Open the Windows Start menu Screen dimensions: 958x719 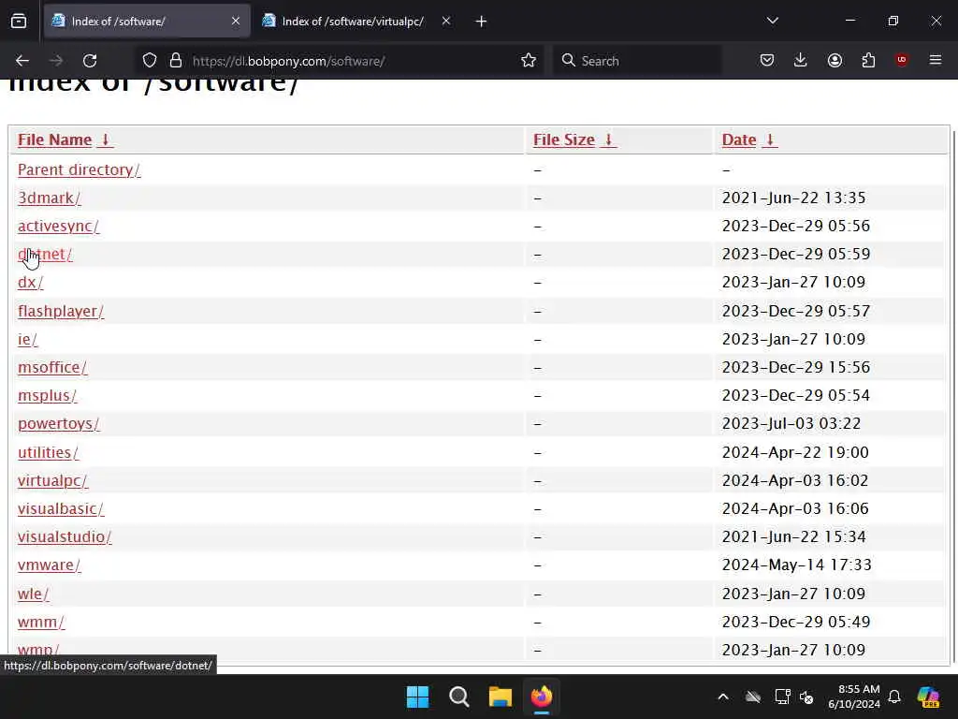pyautogui.click(x=418, y=697)
